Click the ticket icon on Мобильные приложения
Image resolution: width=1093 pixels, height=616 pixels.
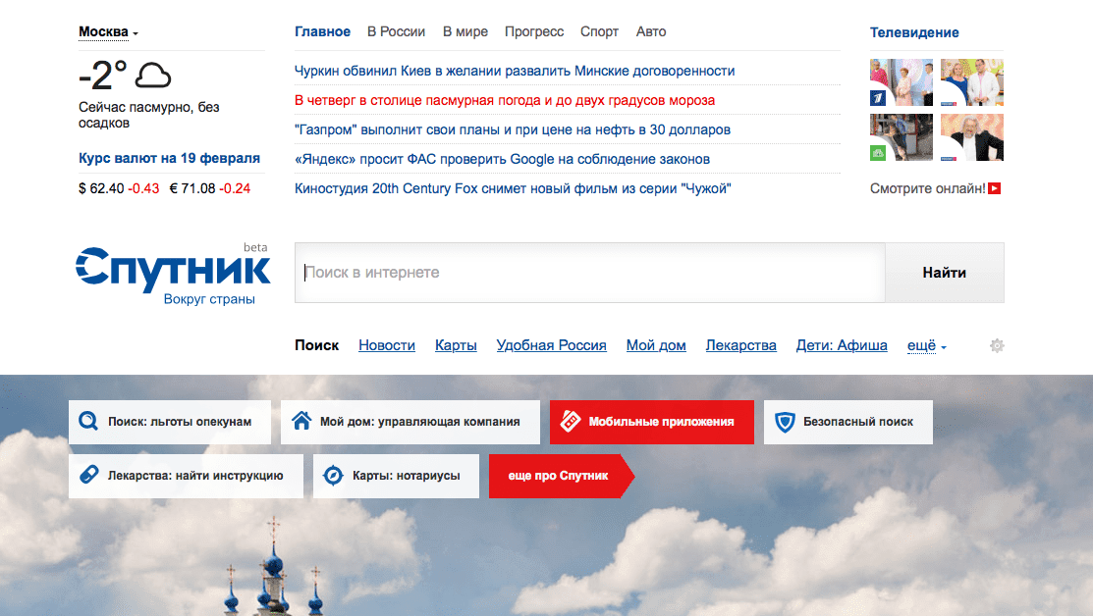pos(570,422)
